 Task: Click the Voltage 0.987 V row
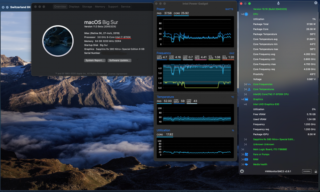click(284, 79)
